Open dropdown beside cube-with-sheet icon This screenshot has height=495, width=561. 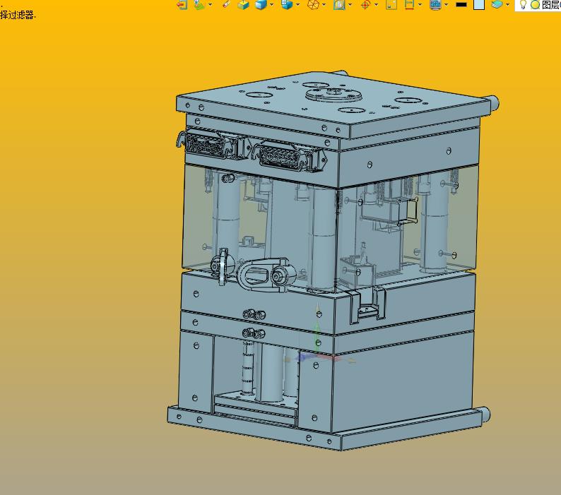click(297, 5)
